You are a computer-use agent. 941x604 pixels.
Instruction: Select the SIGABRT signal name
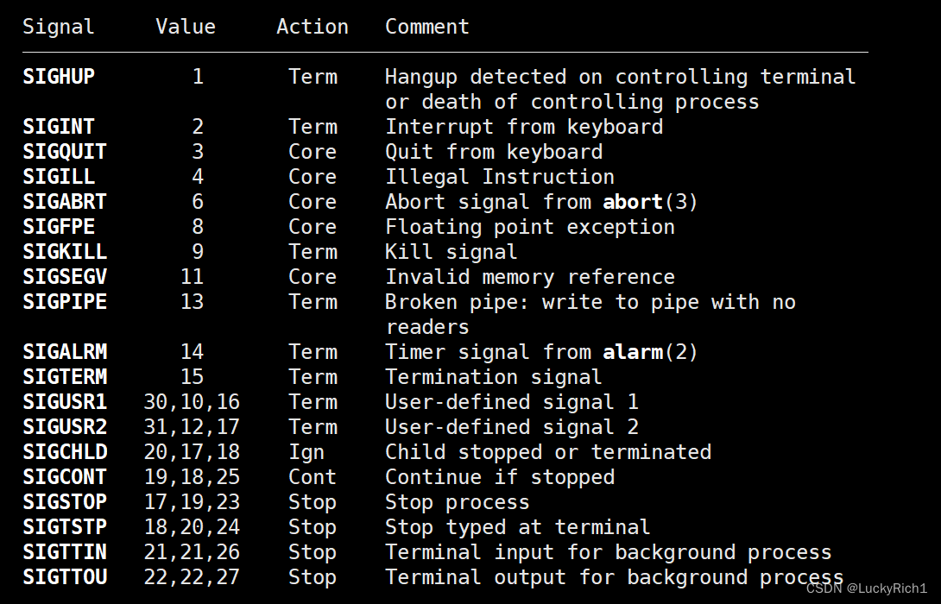(x=65, y=202)
